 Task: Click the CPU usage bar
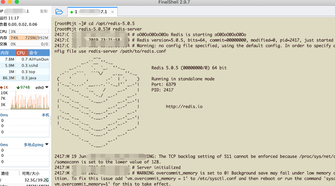click(x=29, y=32)
